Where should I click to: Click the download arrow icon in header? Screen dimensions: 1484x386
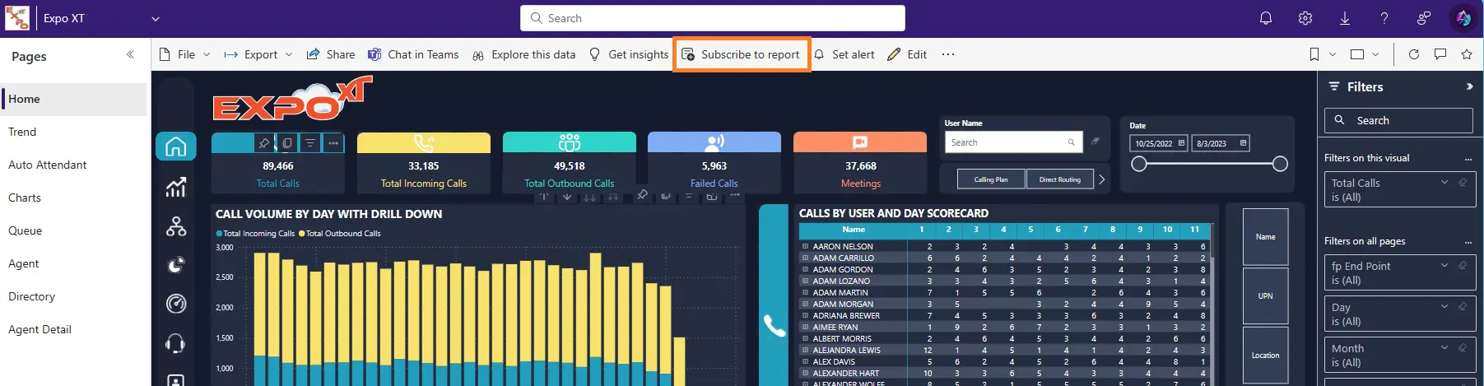click(1345, 18)
